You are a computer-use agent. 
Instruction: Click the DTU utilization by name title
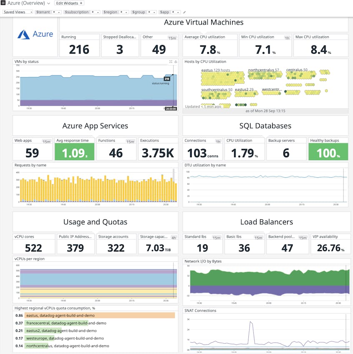(205, 165)
